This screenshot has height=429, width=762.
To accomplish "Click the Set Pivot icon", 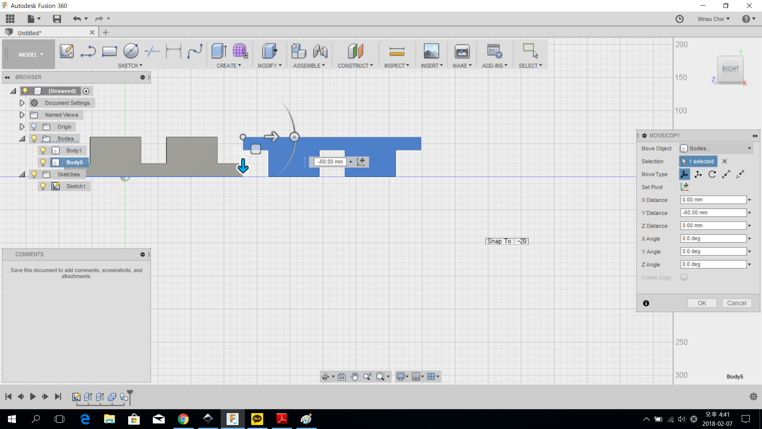I will click(684, 187).
